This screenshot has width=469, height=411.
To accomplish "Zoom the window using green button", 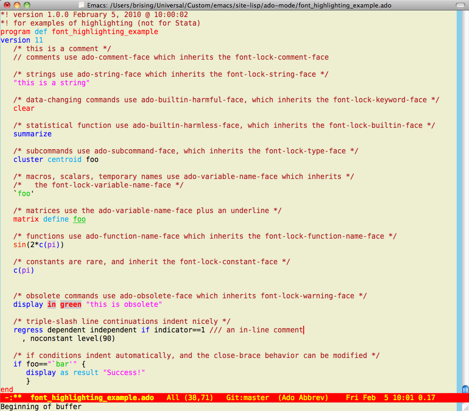I will click(27, 5).
